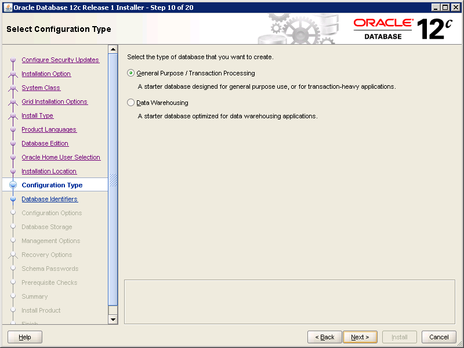The width and height of the screenshot is (464, 348).
Task: Click the Database Edition bullet icon
Action: click(13, 143)
